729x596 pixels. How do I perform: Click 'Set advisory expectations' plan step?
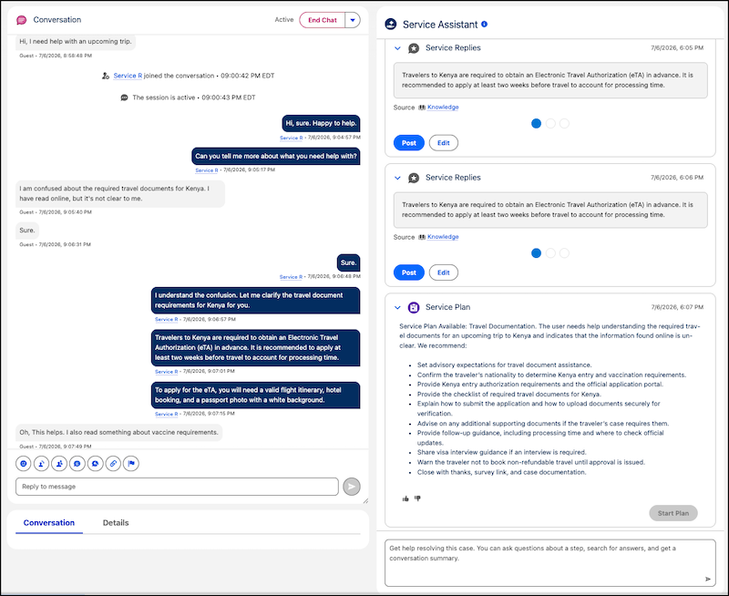pyautogui.click(x=505, y=365)
